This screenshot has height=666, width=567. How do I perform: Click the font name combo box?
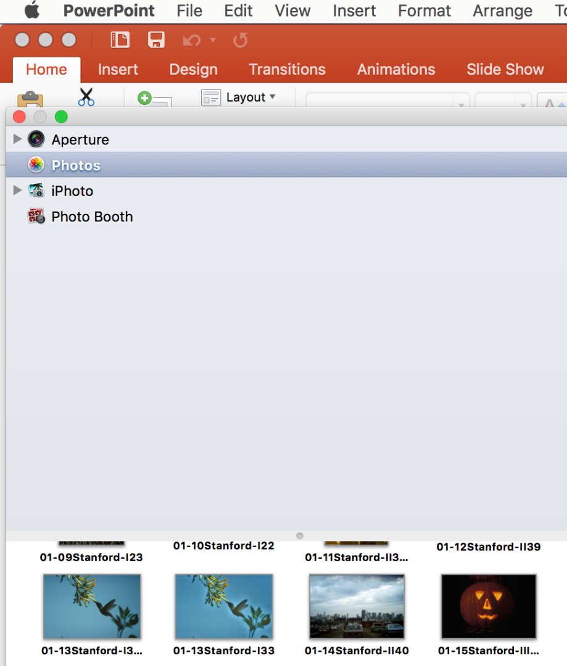387,100
